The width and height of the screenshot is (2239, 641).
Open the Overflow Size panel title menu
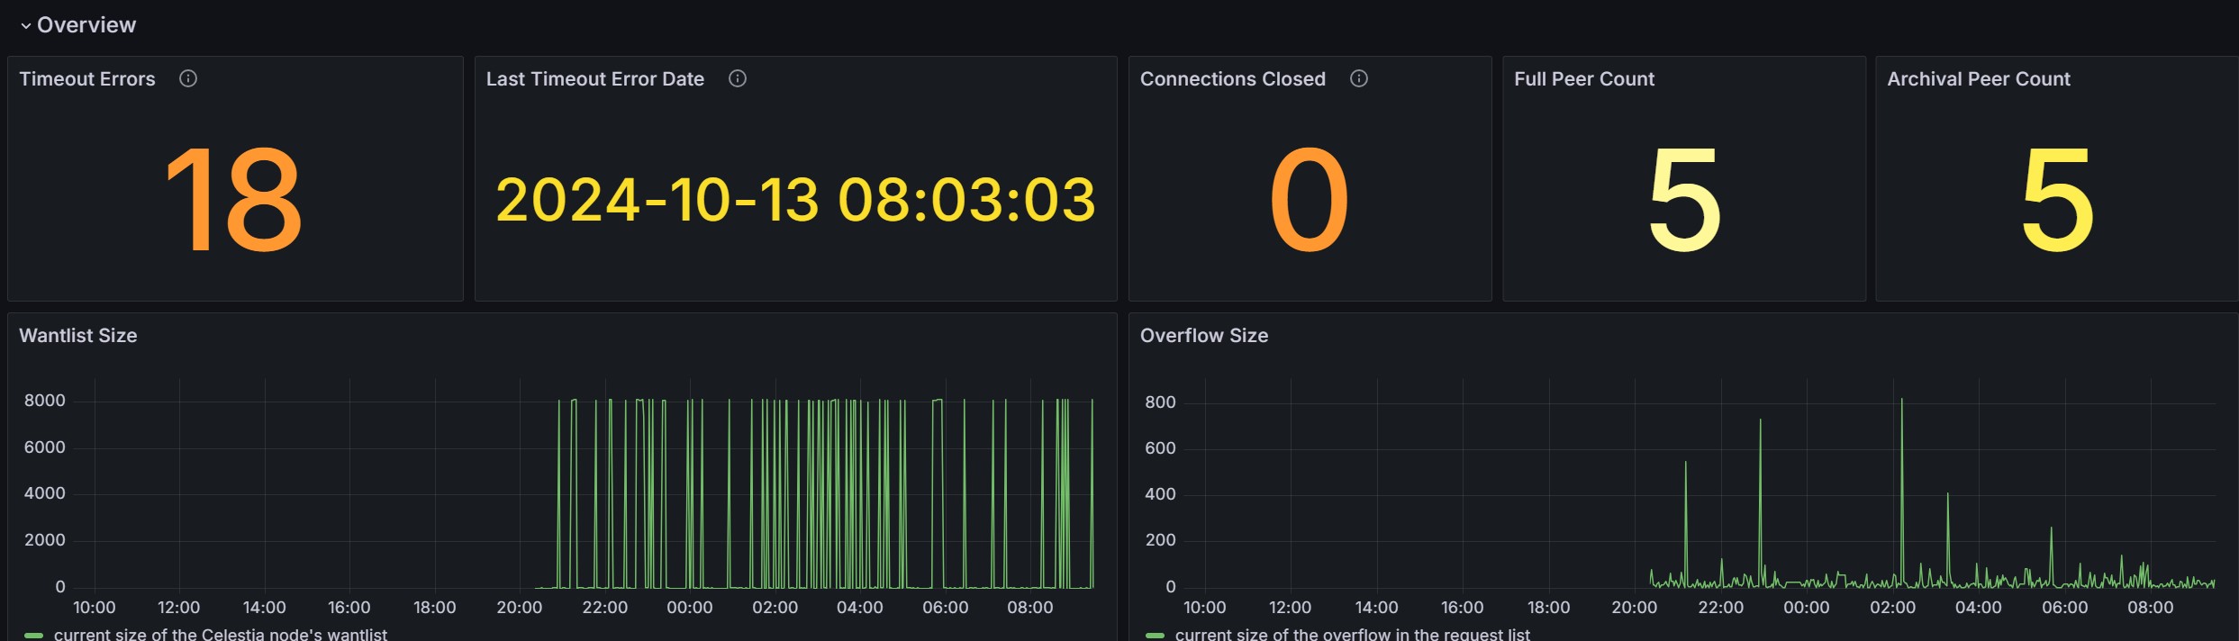(1204, 336)
